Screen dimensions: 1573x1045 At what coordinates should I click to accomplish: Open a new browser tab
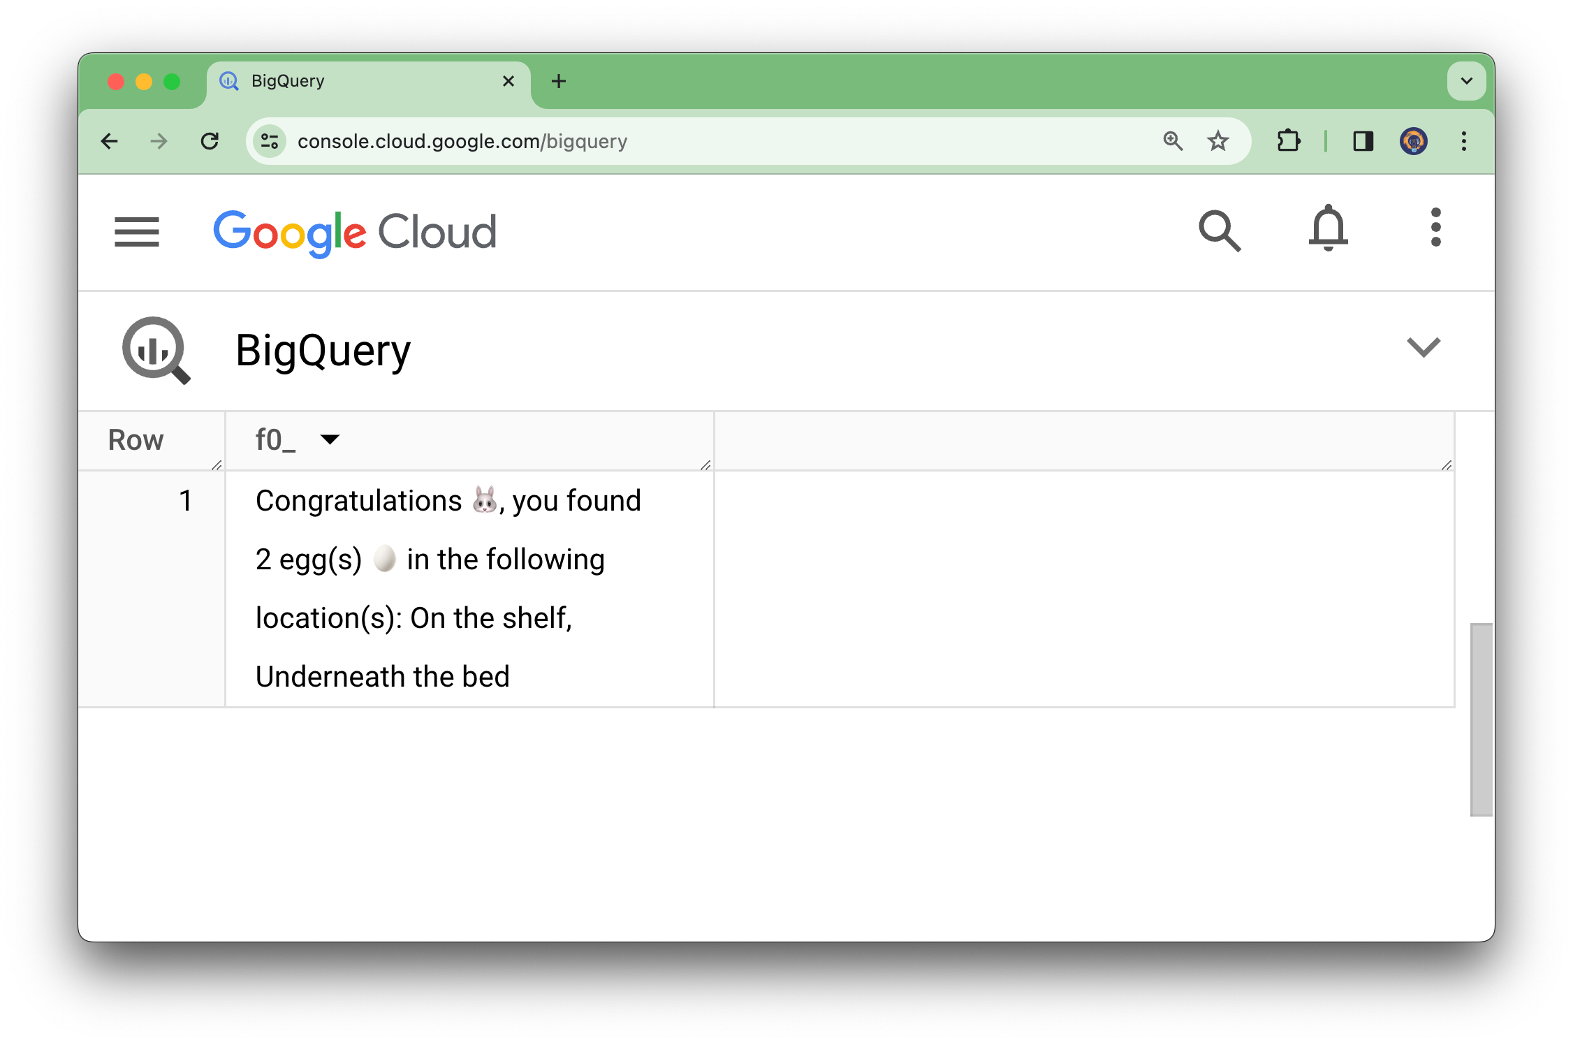pos(559,81)
